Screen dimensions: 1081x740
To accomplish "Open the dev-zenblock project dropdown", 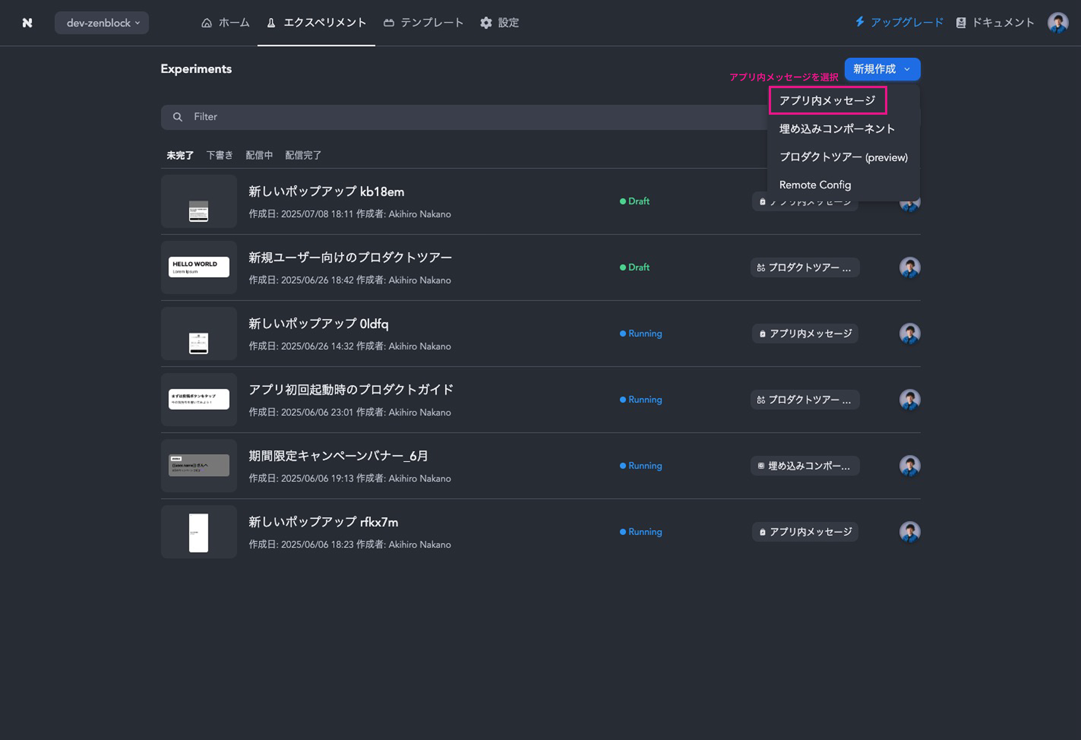I will tap(102, 23).
